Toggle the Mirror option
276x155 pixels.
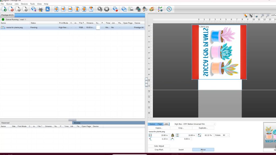(203, 150)
